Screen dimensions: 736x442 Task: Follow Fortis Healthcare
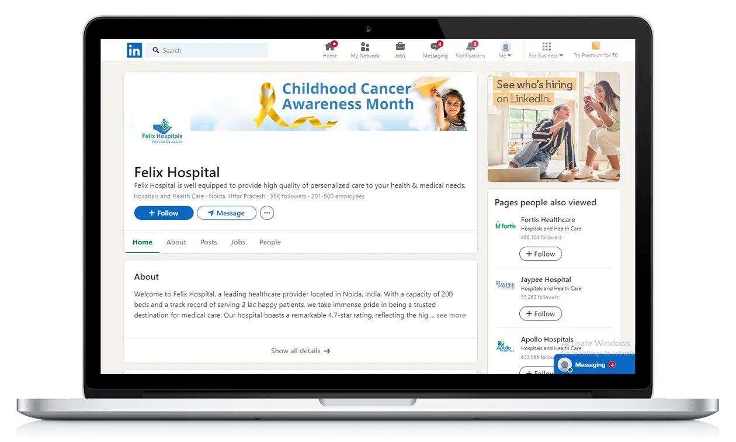(x=540, y=254)
